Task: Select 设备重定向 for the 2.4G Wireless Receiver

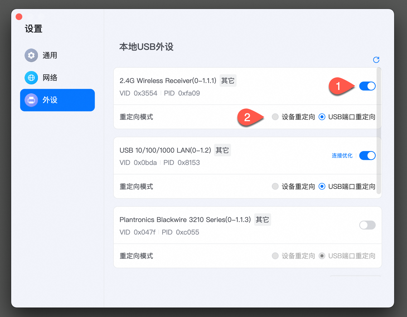Action: (275, 117)
